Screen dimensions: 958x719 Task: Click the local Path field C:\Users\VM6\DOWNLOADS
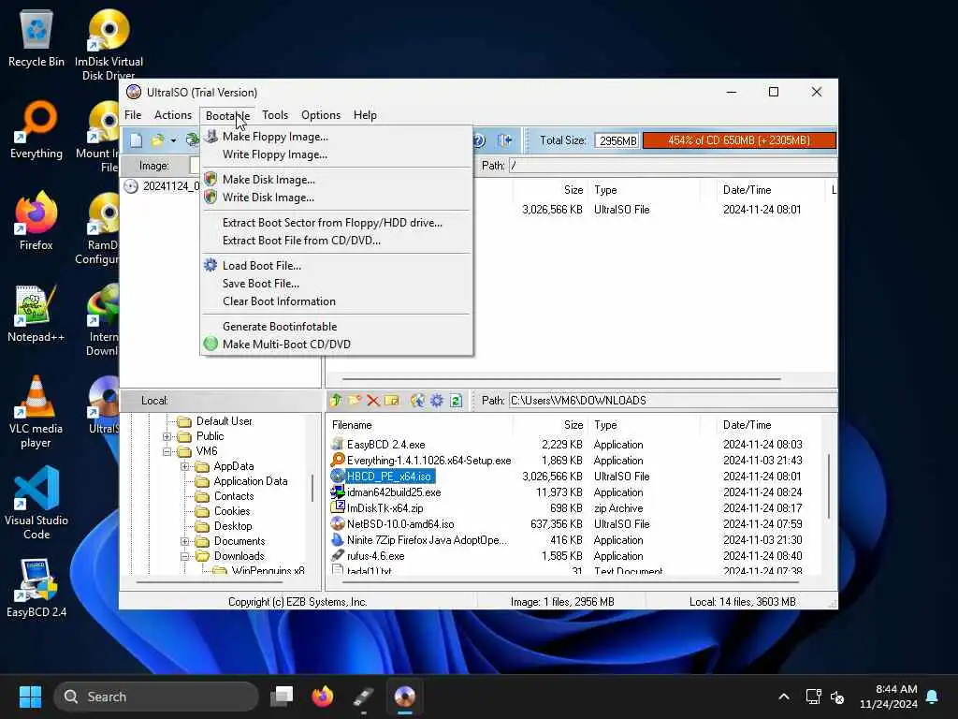(673, 401)
